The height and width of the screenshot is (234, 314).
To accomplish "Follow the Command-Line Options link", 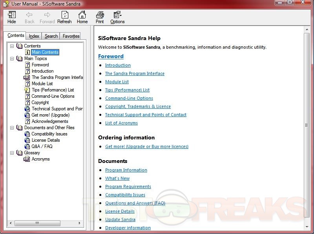I will click(129, 98).
